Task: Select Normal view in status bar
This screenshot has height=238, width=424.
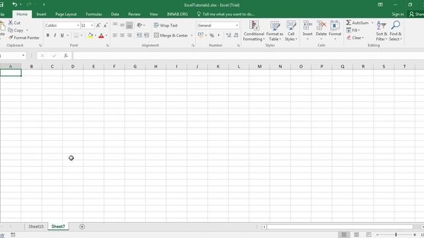Action: pos(344,235)
